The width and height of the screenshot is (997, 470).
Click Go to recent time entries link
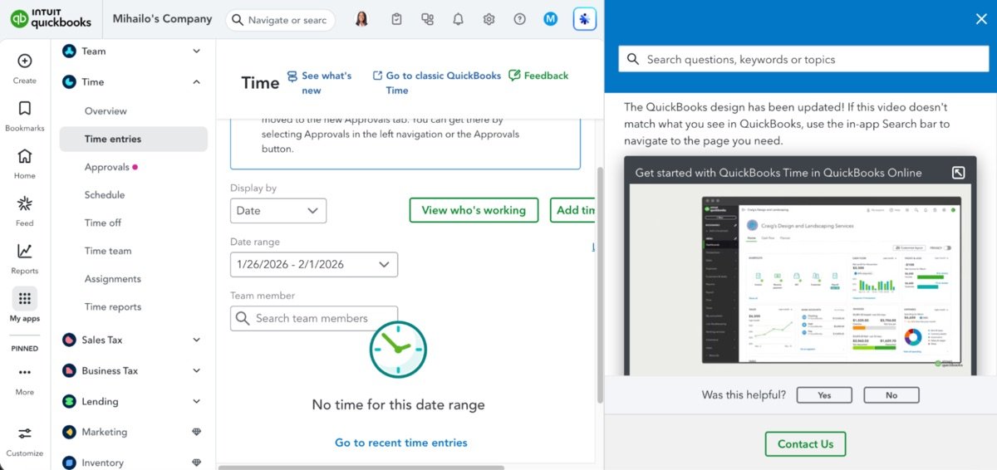click(401, 443)
